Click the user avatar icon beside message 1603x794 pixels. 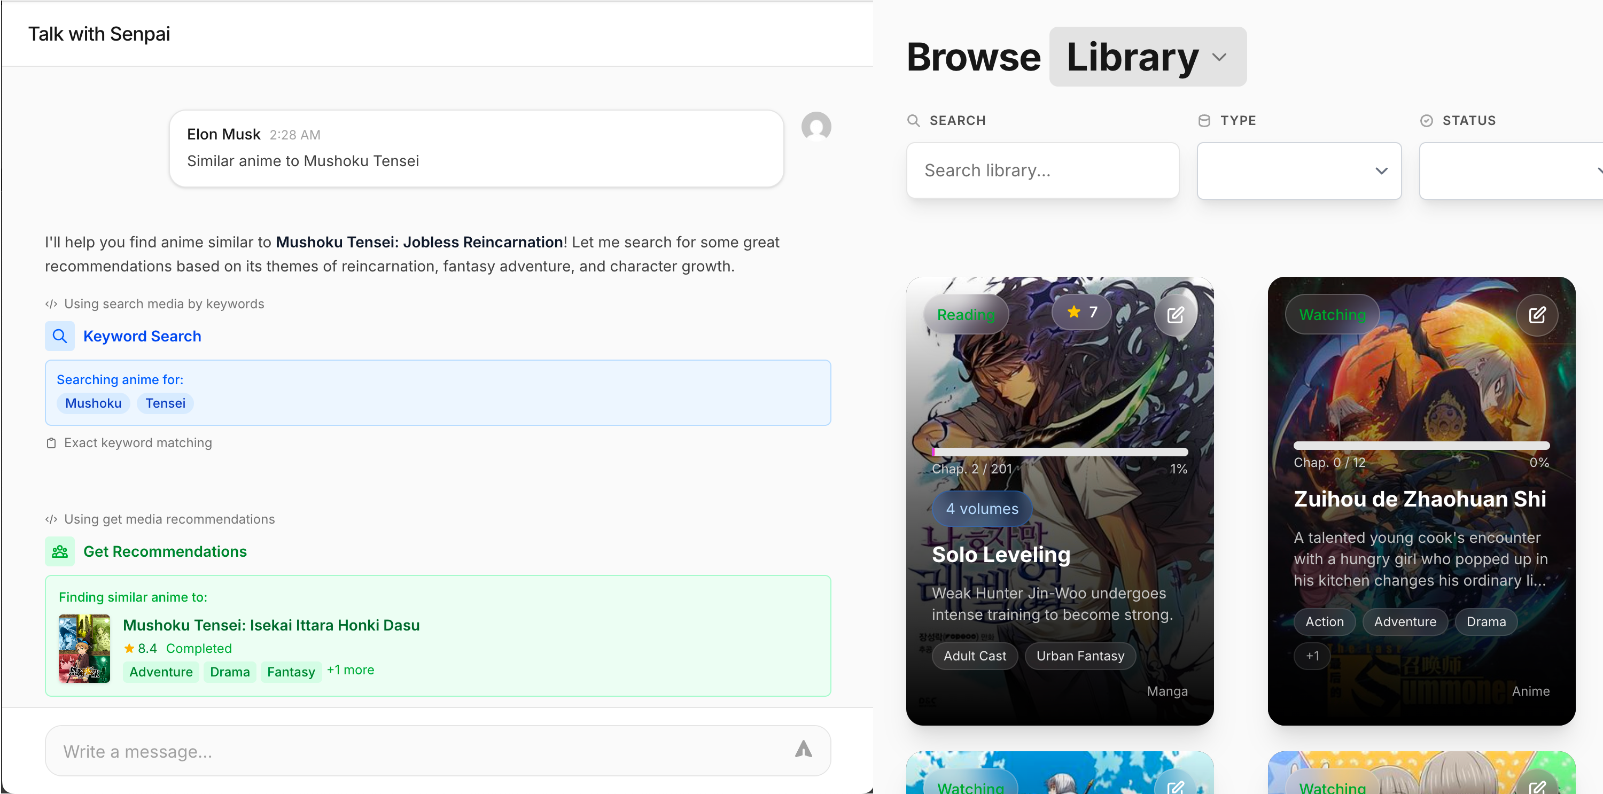point(816,126)
